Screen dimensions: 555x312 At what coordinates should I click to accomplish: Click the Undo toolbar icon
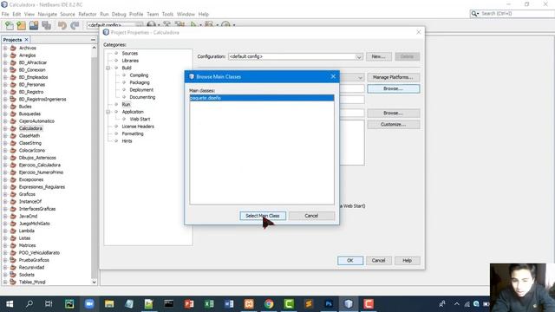(62, 25)
